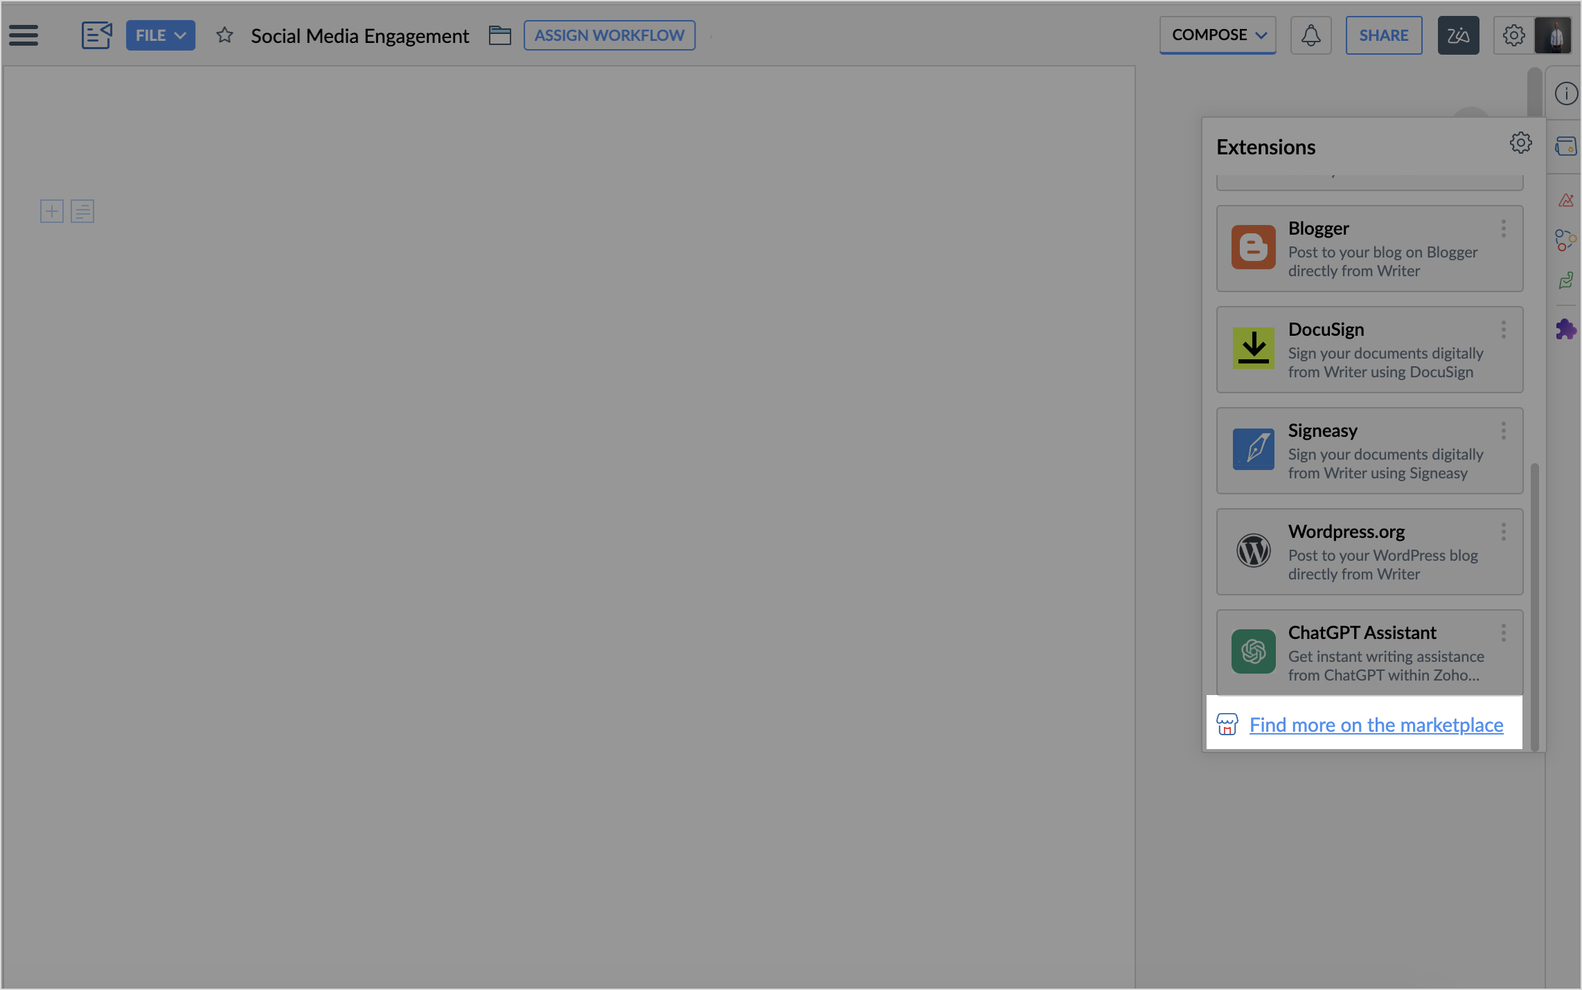Click the WordPress logo icon
The height and width of the screenshot is (990, 1582).
pos(1253,550)
